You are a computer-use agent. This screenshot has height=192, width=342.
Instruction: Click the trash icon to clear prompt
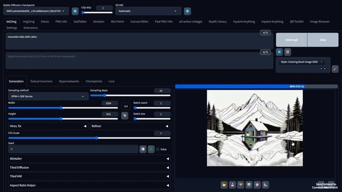coord(287,52)
